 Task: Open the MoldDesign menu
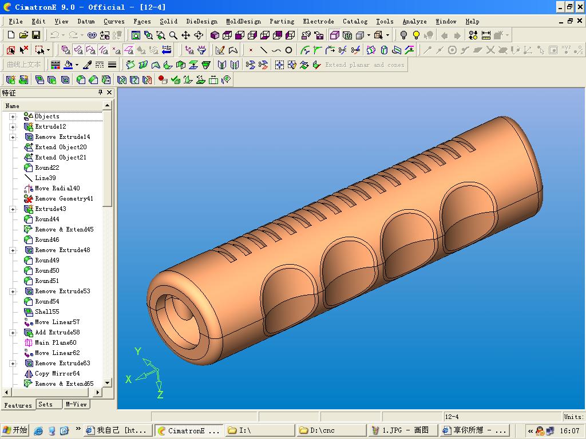tap(244, 21)
